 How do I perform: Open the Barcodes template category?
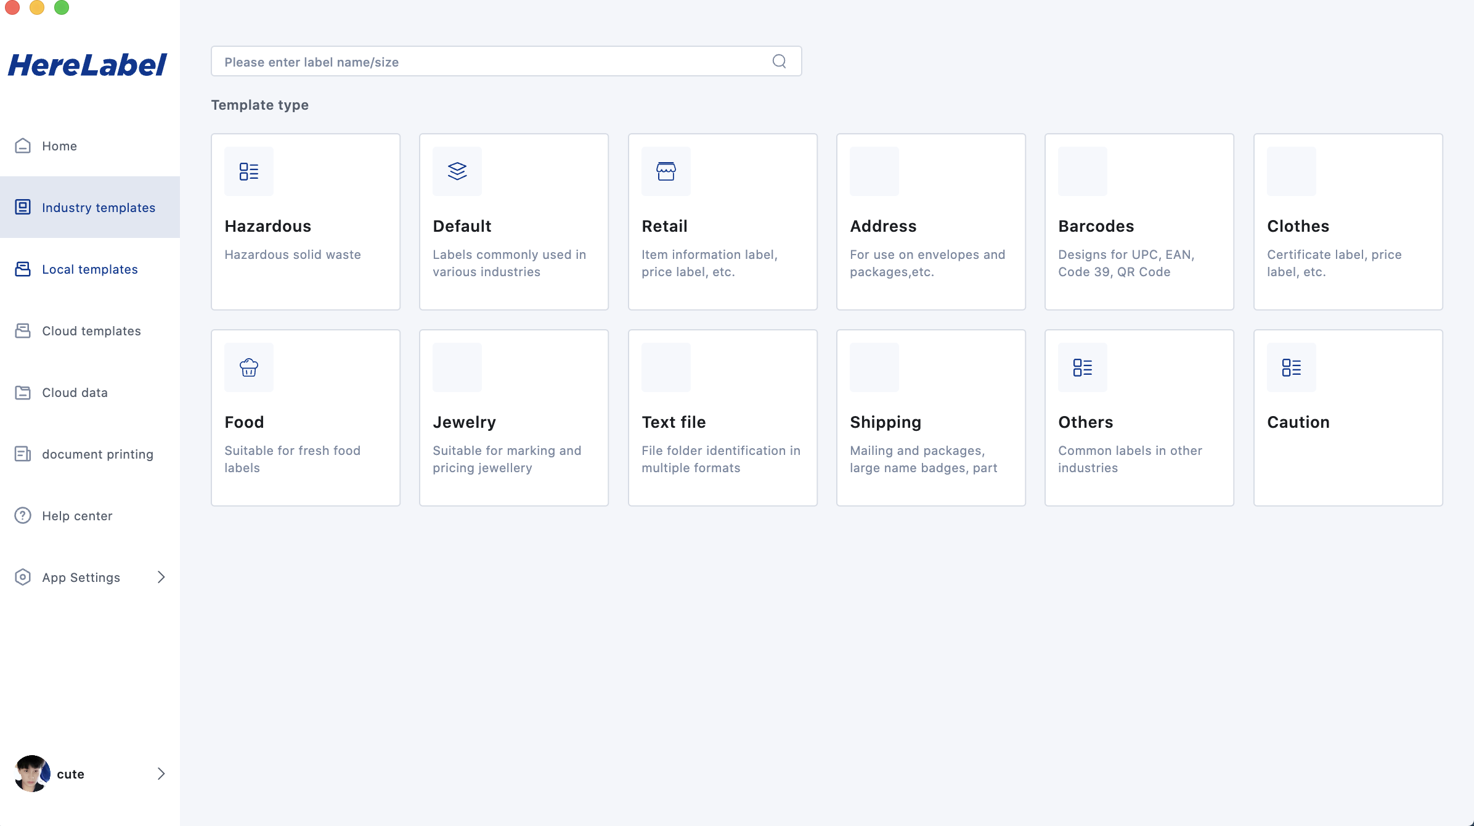(1139, 222)
